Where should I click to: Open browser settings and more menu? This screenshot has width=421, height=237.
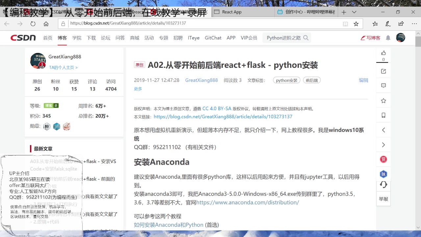(x=414, y=24)
